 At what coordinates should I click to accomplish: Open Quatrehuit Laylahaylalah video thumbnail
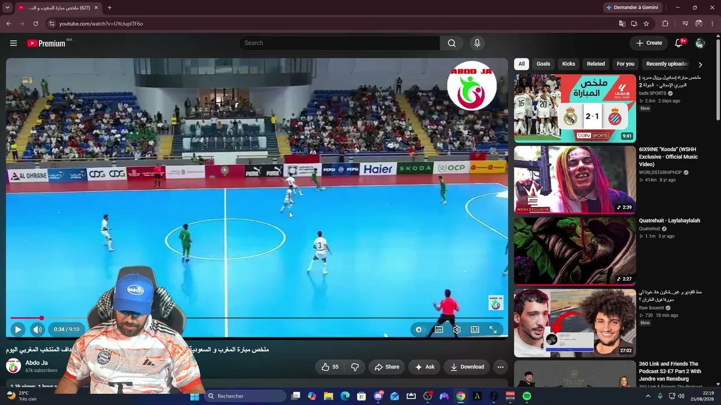575,251
